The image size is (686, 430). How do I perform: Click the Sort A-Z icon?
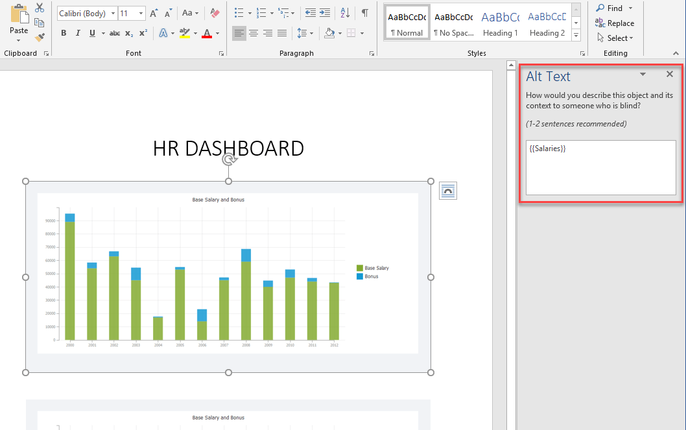345,13
